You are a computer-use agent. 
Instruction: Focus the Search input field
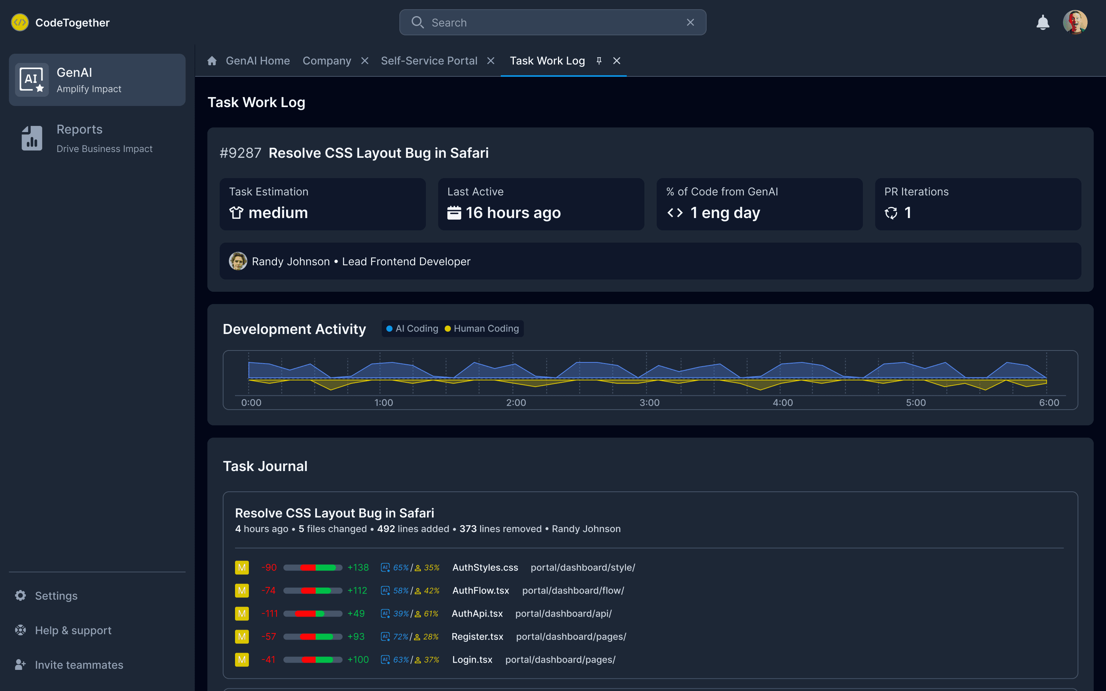click(x=548, y=22)
